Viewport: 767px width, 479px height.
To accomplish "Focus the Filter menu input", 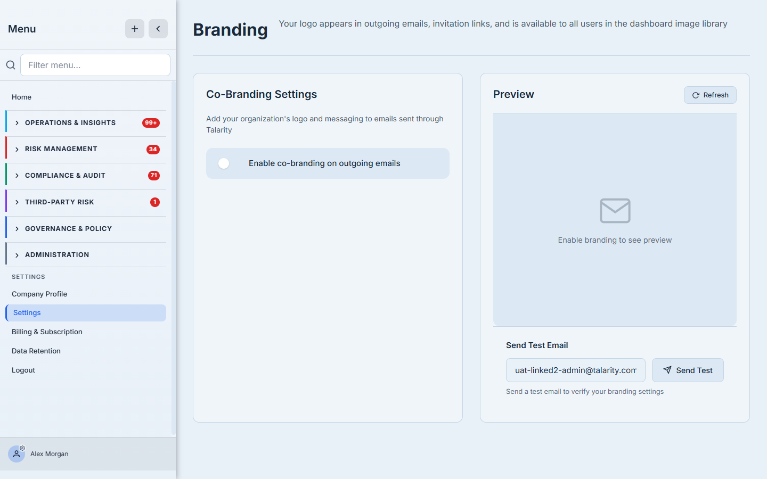I will 95,65.
